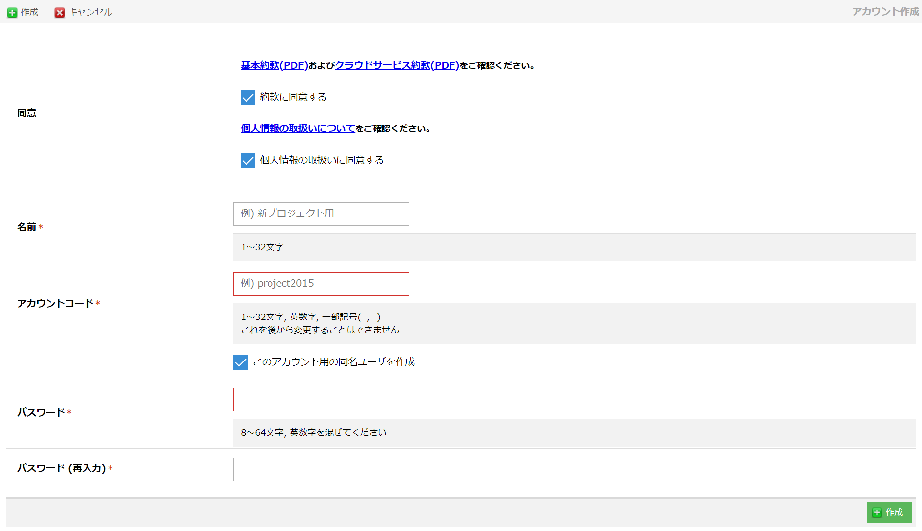Click the green plus 作成 icon in the top toolbar

[x=12, y=13]
